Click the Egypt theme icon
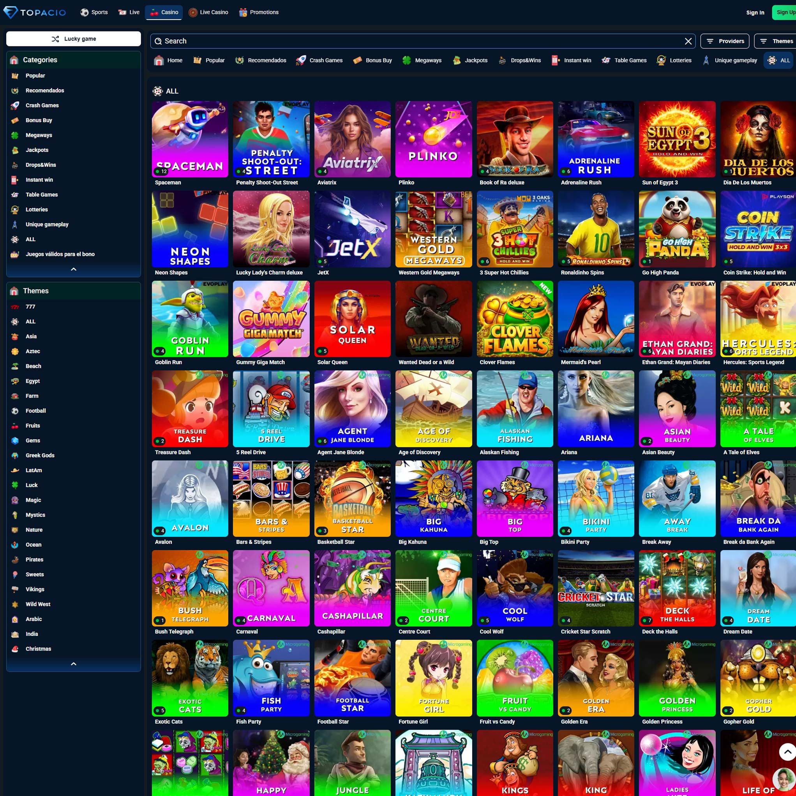Viewport: 796px width, 796px height. (15, 381)
